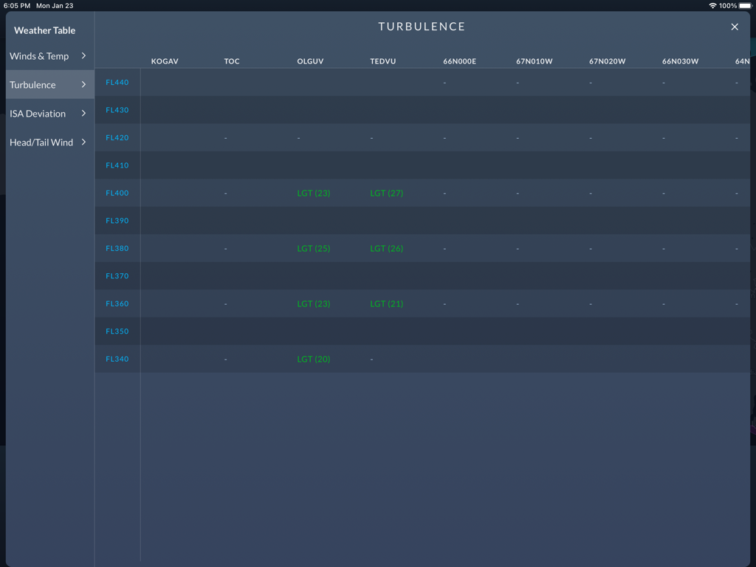This screenshot has width=756, height=567.
Task: Select the Turbulence sidebar entry
Action: [31, 84]
